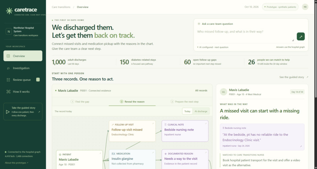Click the RX medication icon on Insulin card
317x169 pixels.
point(113,154)
